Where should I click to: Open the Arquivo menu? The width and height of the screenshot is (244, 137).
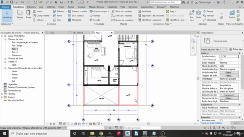(x=5, y=7)
